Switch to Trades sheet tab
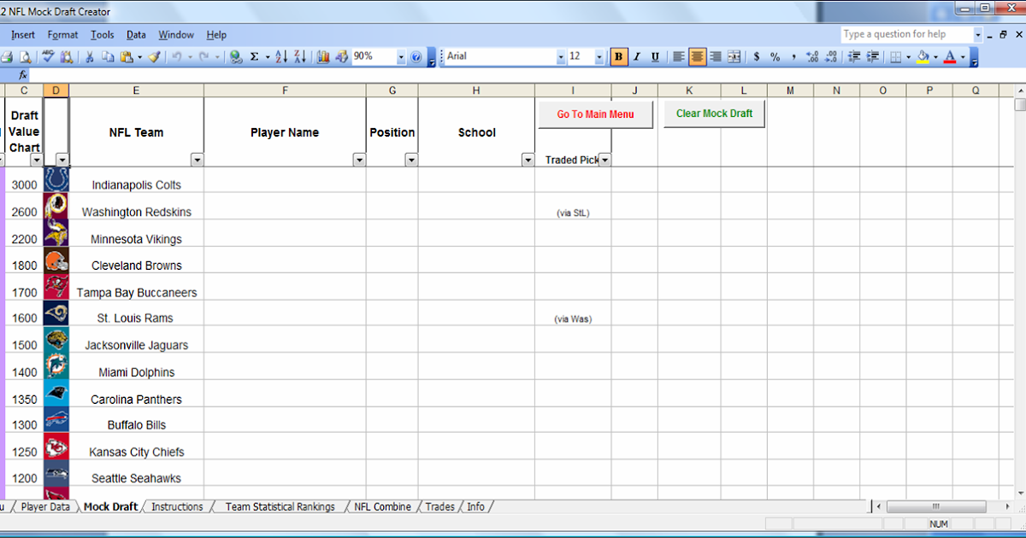The height and width of the screenshot is (538, 1026). click(439, 506)
